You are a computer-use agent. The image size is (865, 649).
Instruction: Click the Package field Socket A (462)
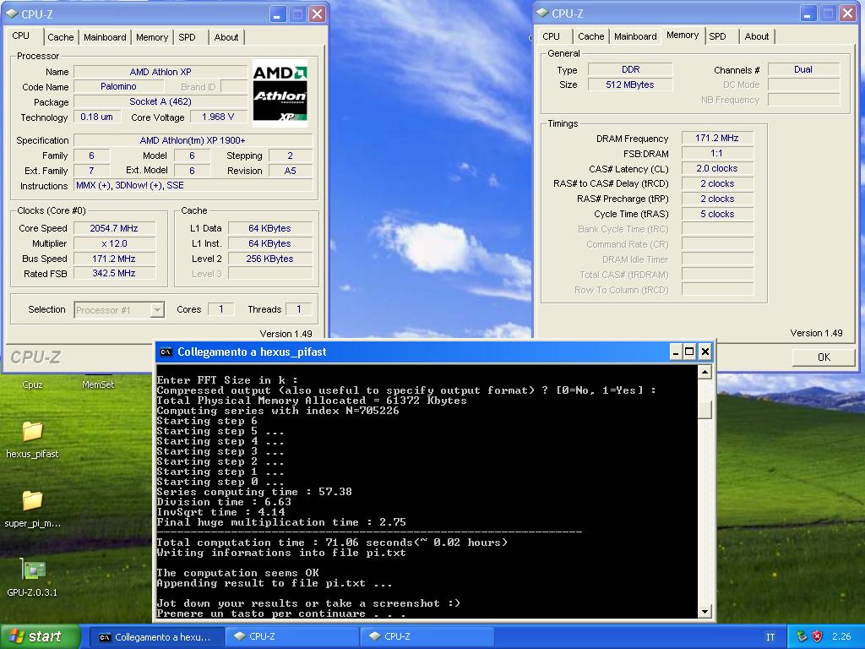tap(160, 102)
